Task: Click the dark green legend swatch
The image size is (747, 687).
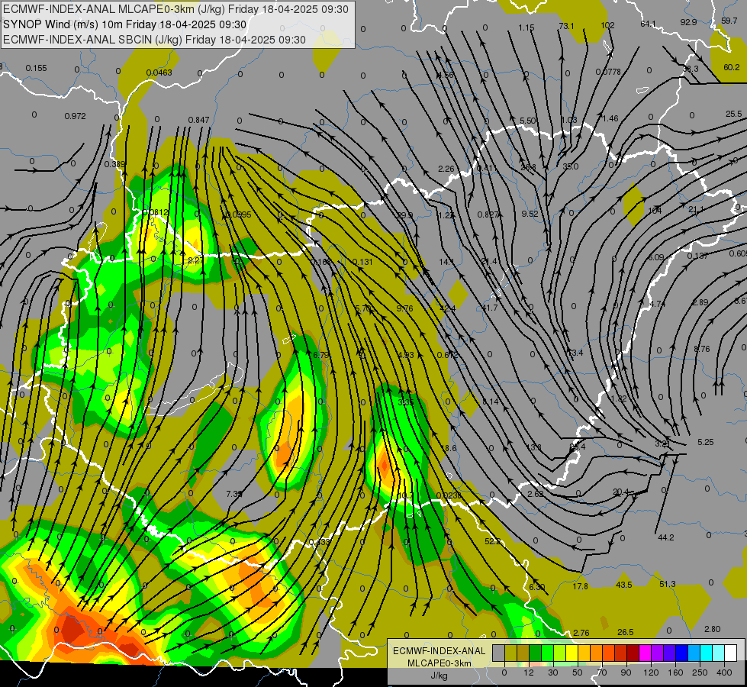Action: click(536, 653)
